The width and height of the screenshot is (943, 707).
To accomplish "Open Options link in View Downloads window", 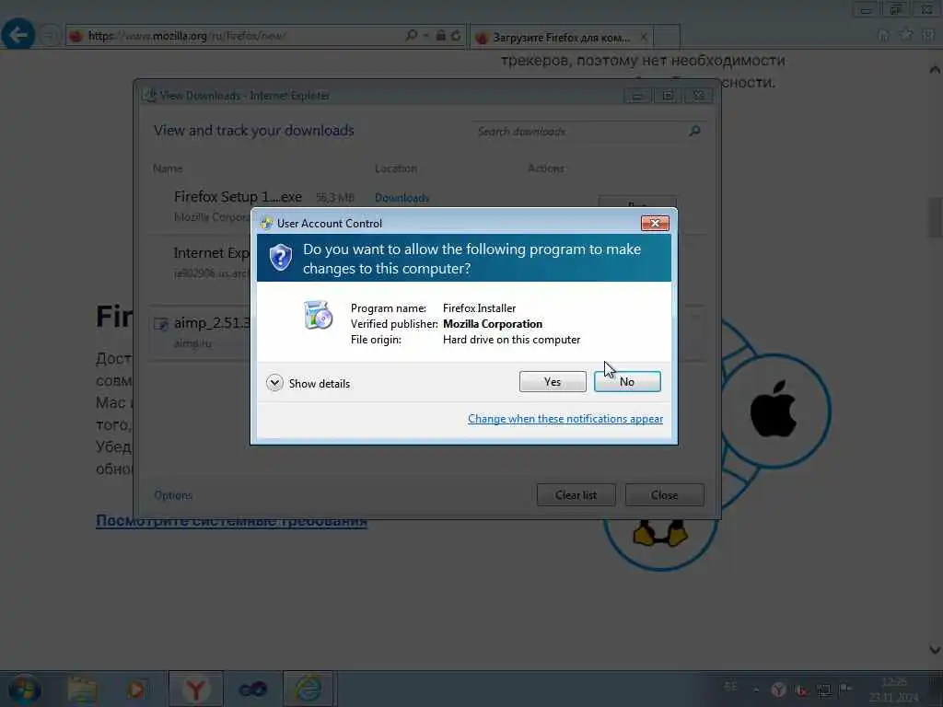I will coord(173,495).
